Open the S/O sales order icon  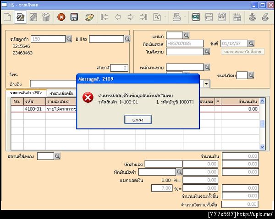coord(222,17)
